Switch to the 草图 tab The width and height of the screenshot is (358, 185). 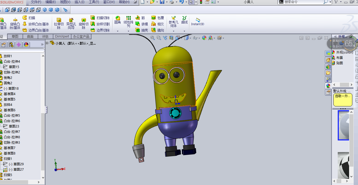15,36
